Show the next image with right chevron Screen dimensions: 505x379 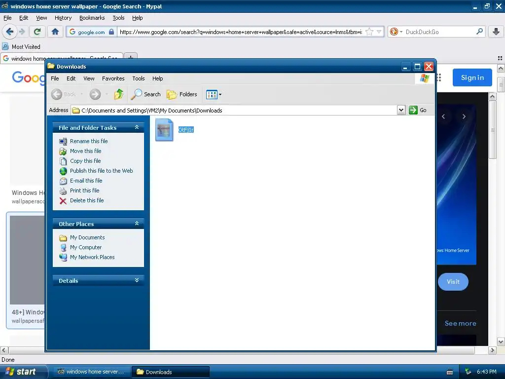click(x=464, y=116)
